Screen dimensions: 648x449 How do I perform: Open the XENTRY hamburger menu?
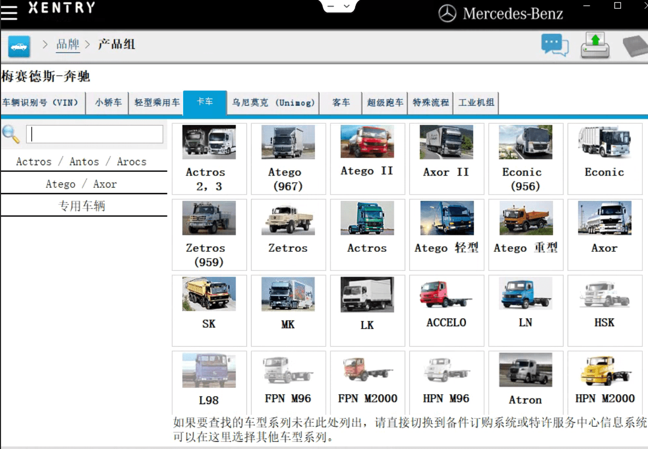9,12
